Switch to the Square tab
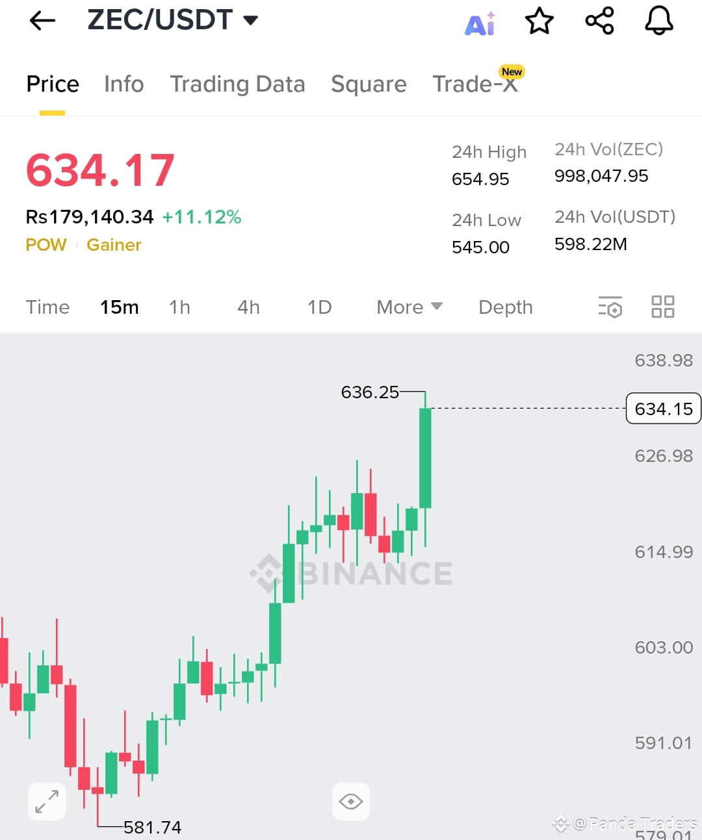702x840 pixels. tap(369, 84)
